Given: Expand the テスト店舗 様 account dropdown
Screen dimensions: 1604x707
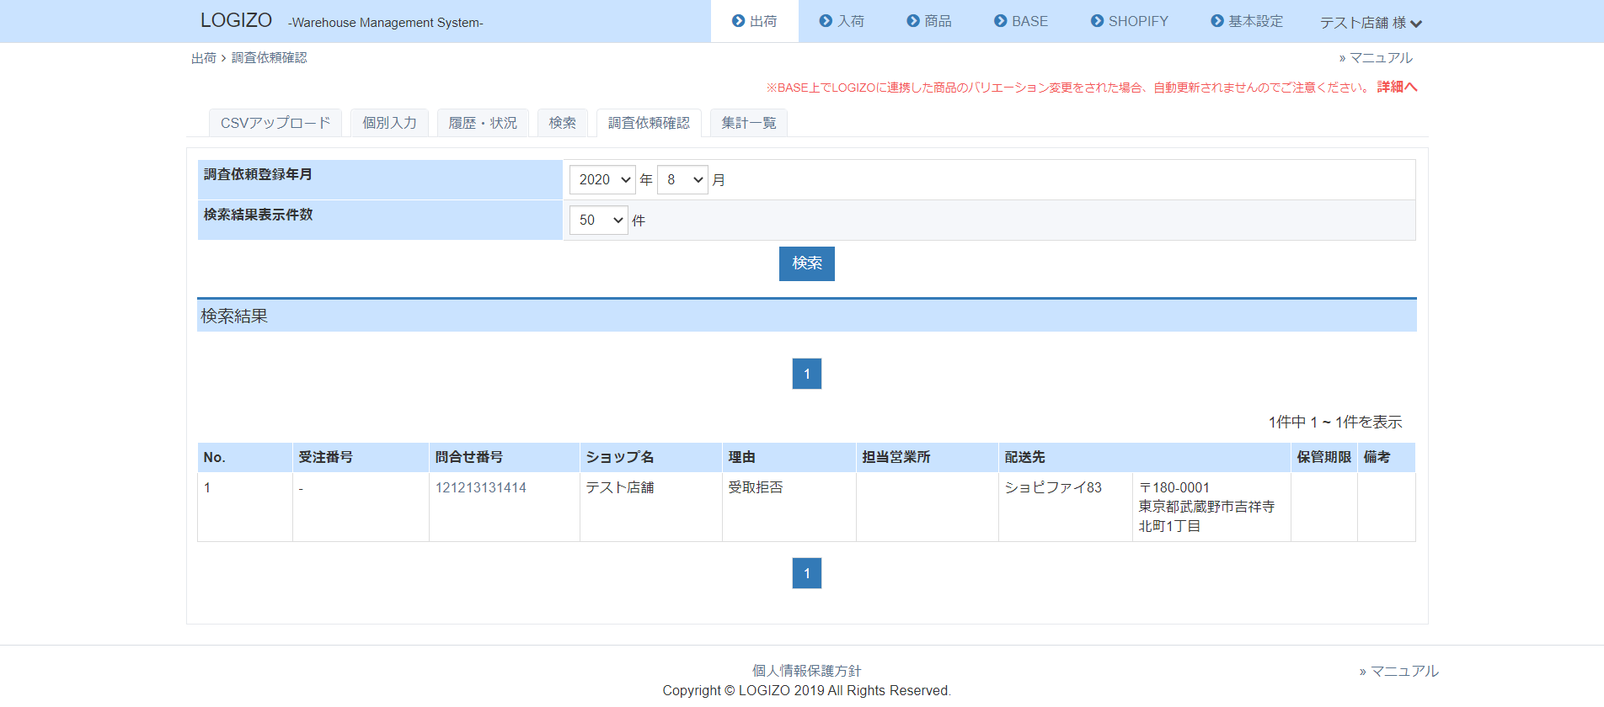Looking at the screenshot, I should [1371, 23].
